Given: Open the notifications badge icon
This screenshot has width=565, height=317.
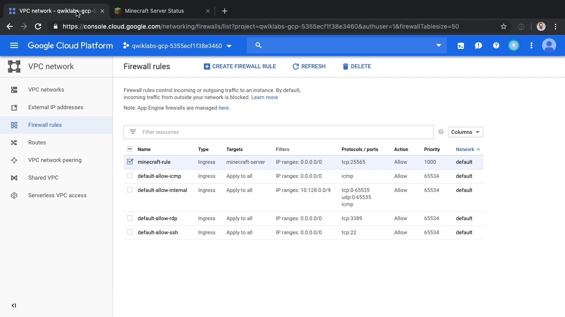Looking at the screenshot, I should pos(514,45).
